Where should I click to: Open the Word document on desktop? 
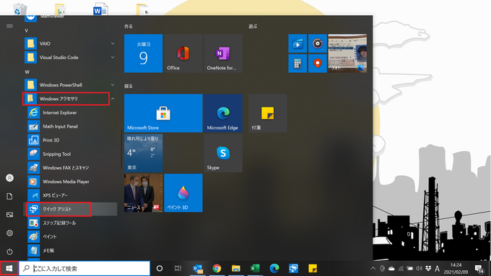point(100,9)
